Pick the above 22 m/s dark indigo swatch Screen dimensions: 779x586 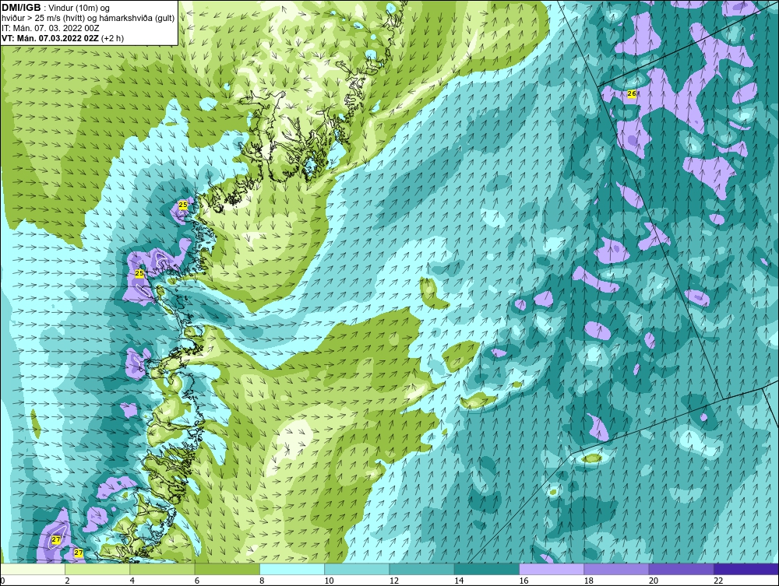pos(746,569)
